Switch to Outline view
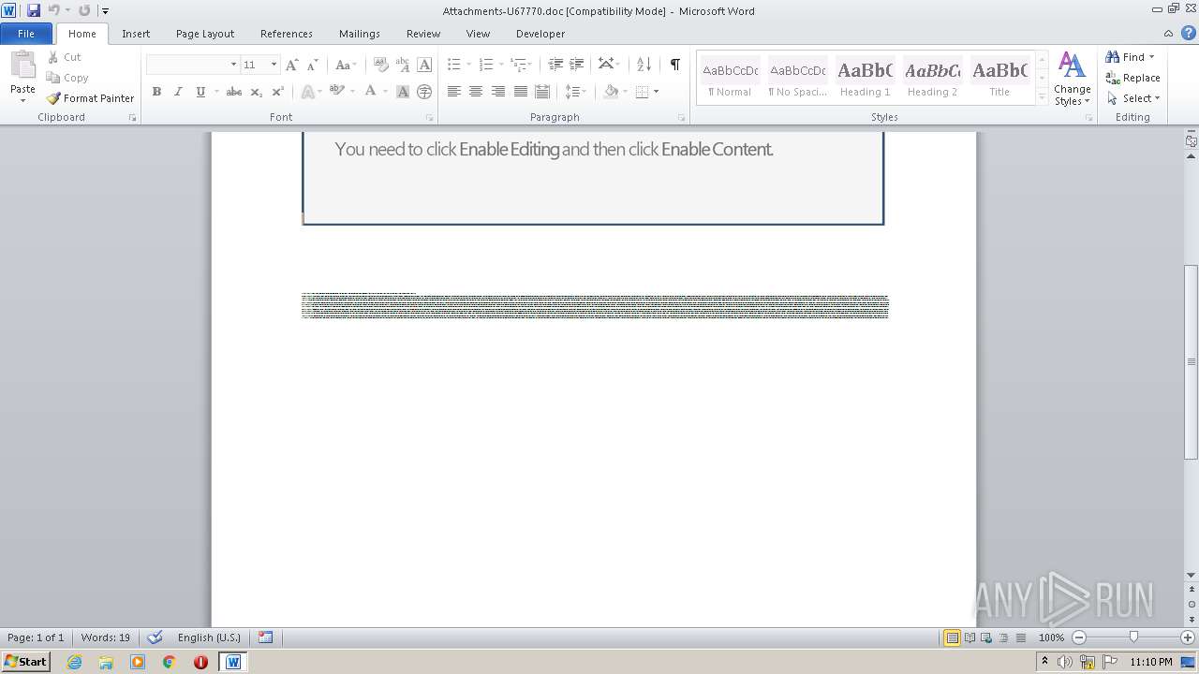 (x=1003, y=637)
